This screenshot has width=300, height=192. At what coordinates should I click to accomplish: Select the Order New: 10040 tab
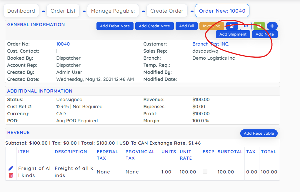pyautogui.click(x=222, y=11)
